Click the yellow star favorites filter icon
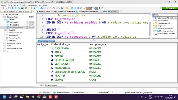Image resolution: width=178 pixels, height=100 pixels. click(33, 11)
